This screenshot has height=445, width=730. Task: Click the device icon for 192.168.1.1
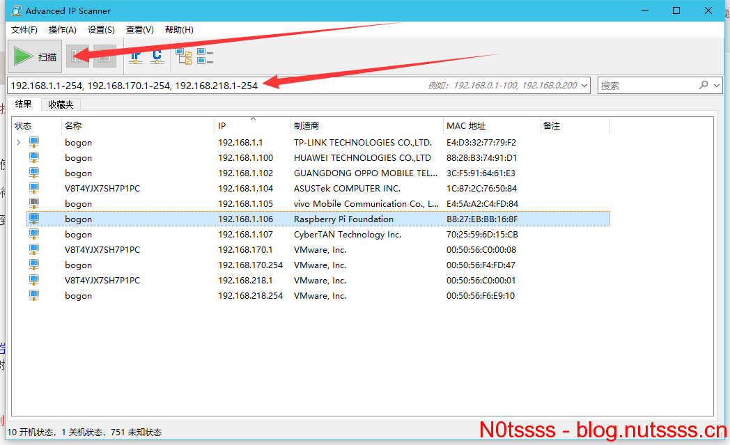coord(34,142)
